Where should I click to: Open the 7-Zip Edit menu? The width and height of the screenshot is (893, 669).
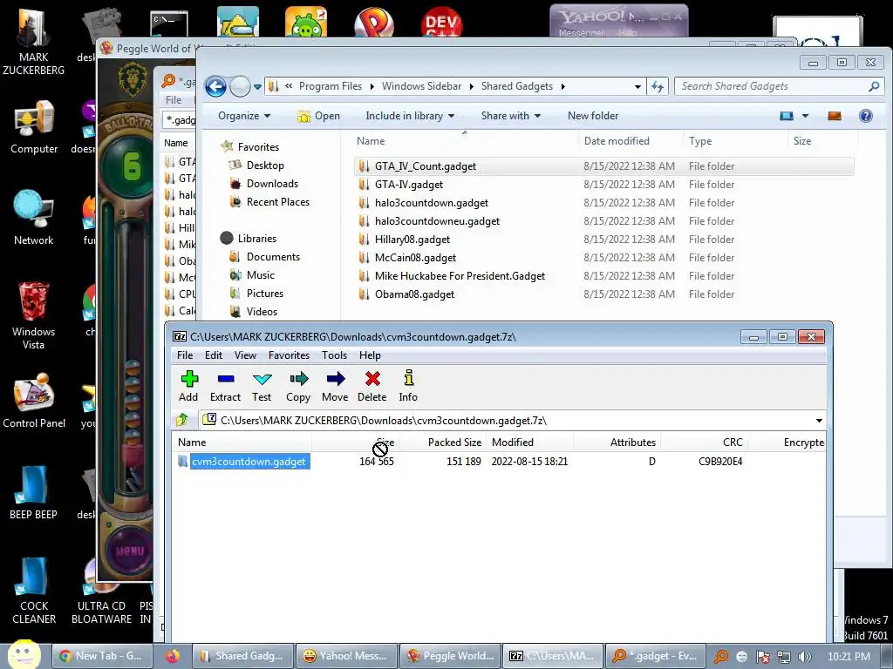tap(214, 355)
